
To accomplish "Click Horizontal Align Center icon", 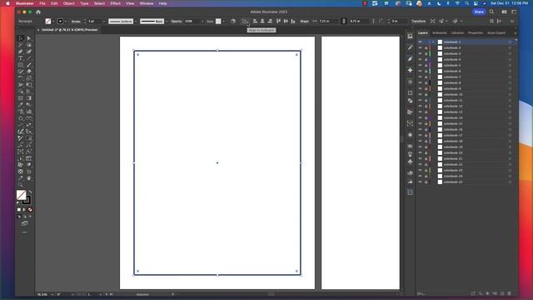I will coord(262,21).
